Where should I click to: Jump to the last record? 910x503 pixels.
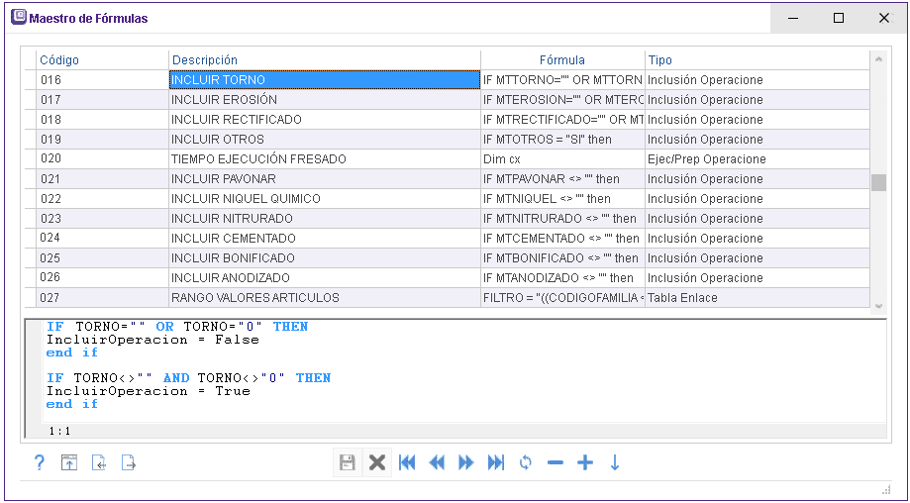496,462
